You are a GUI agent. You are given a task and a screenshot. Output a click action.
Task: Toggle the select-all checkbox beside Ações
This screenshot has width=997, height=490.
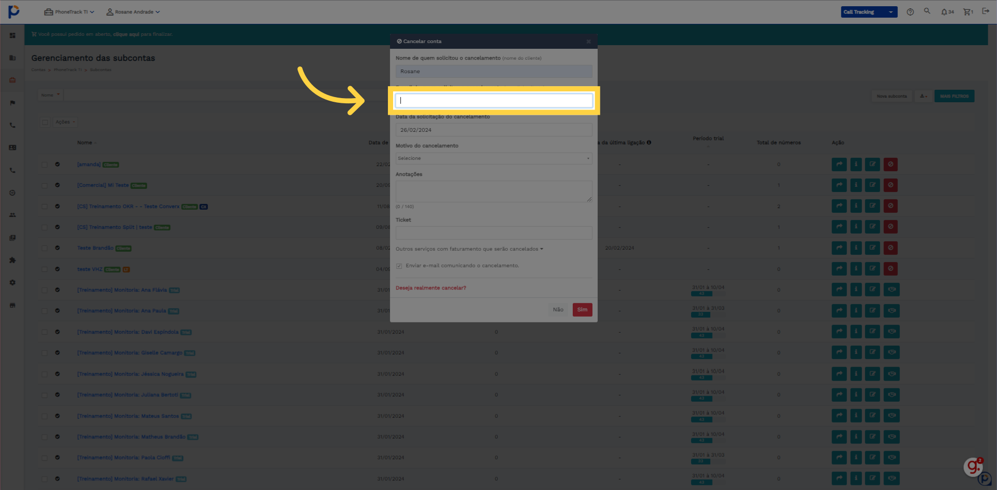[45, 122]
